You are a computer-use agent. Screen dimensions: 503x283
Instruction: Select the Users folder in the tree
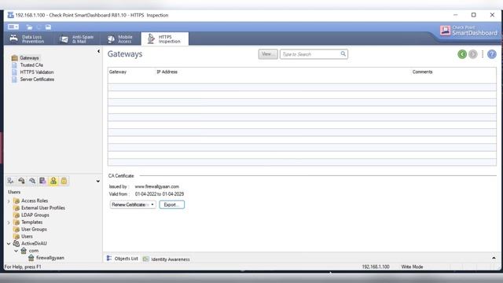point(27,236)
